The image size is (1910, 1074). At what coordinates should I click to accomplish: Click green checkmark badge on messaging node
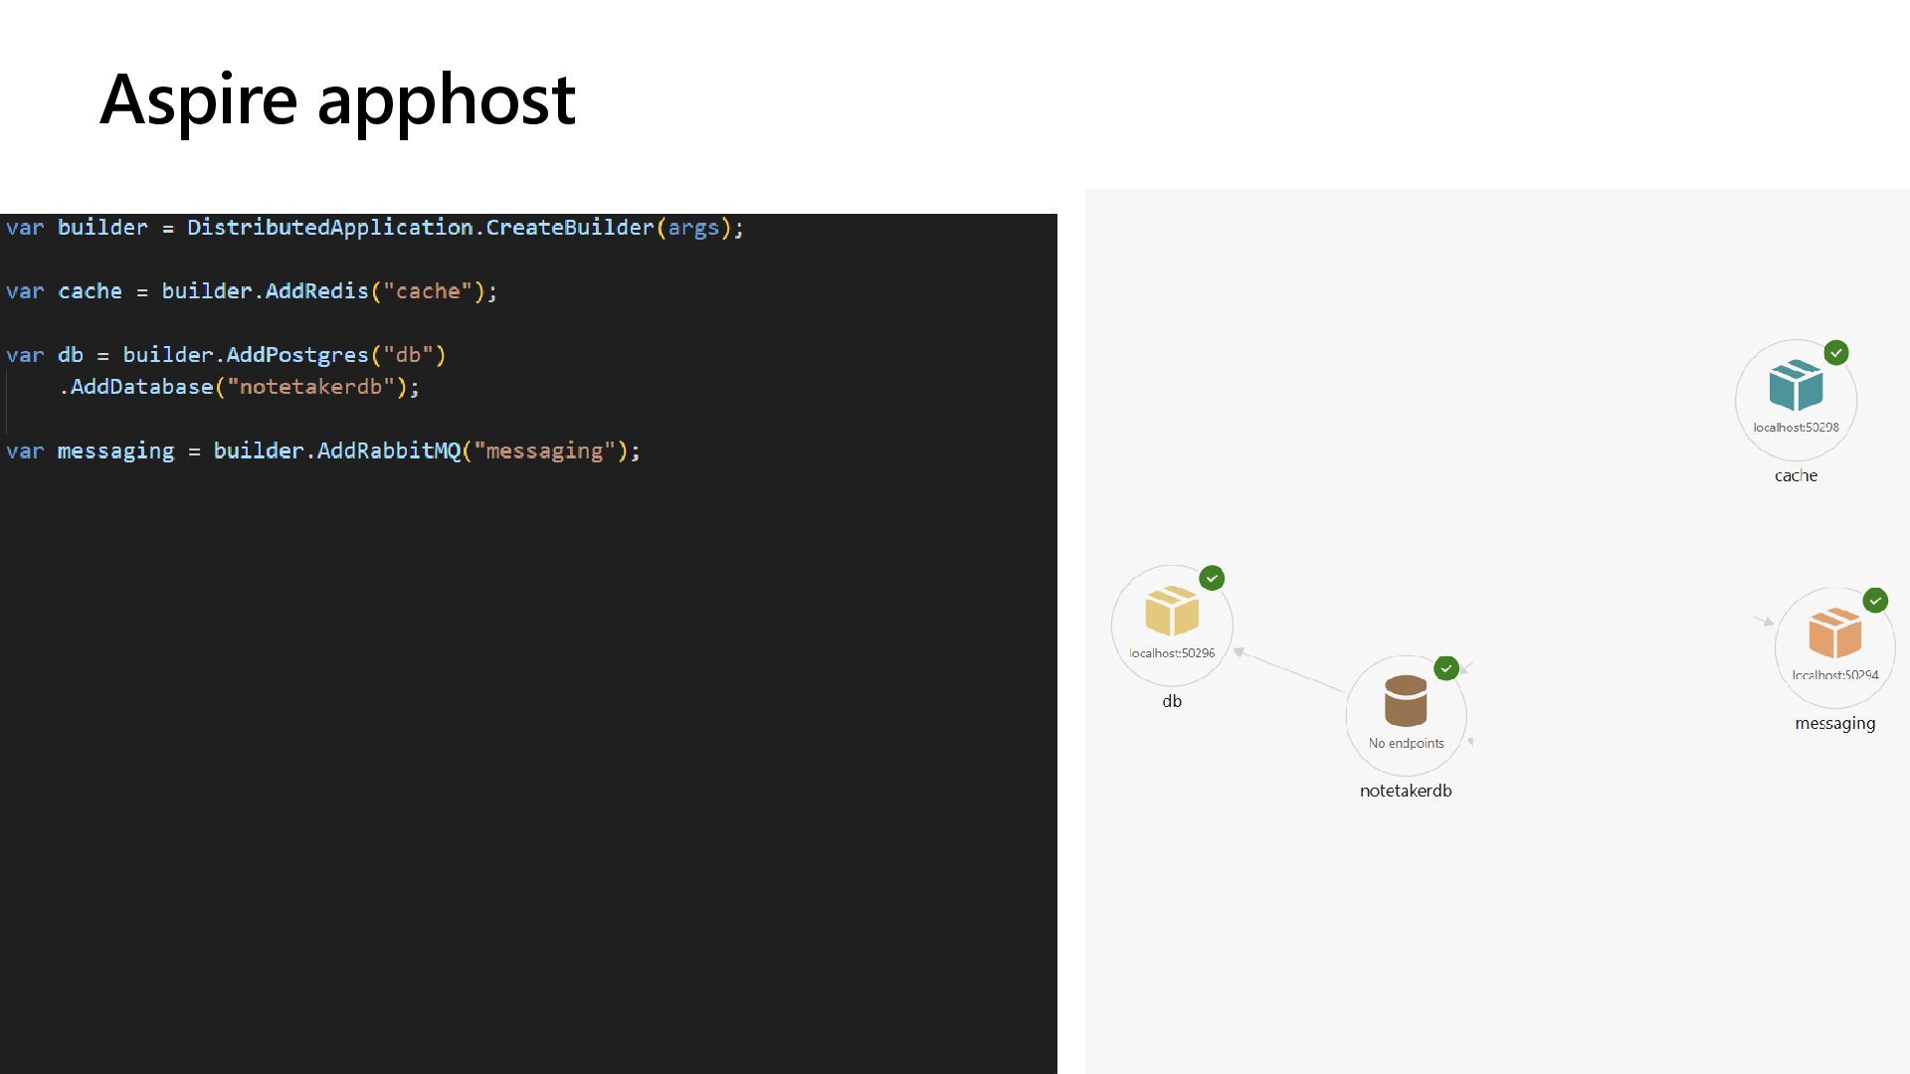point(1875,601)
